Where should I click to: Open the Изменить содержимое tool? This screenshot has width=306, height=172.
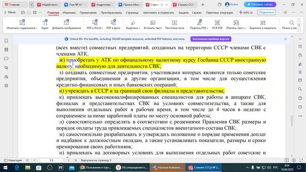pyautogui.click(x=22, y=24)
